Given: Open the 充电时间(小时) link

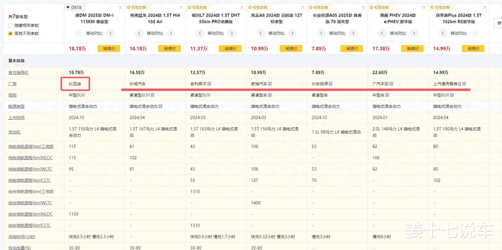Looking at the screenshot, I should 22,237.
